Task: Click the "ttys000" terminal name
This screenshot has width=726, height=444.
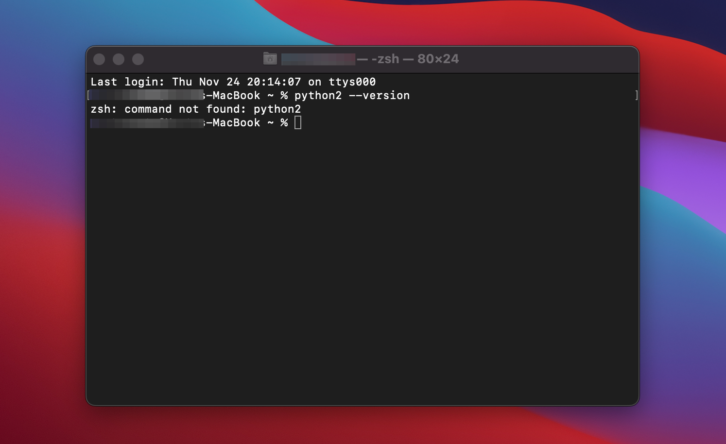Action: coord(352,82)
